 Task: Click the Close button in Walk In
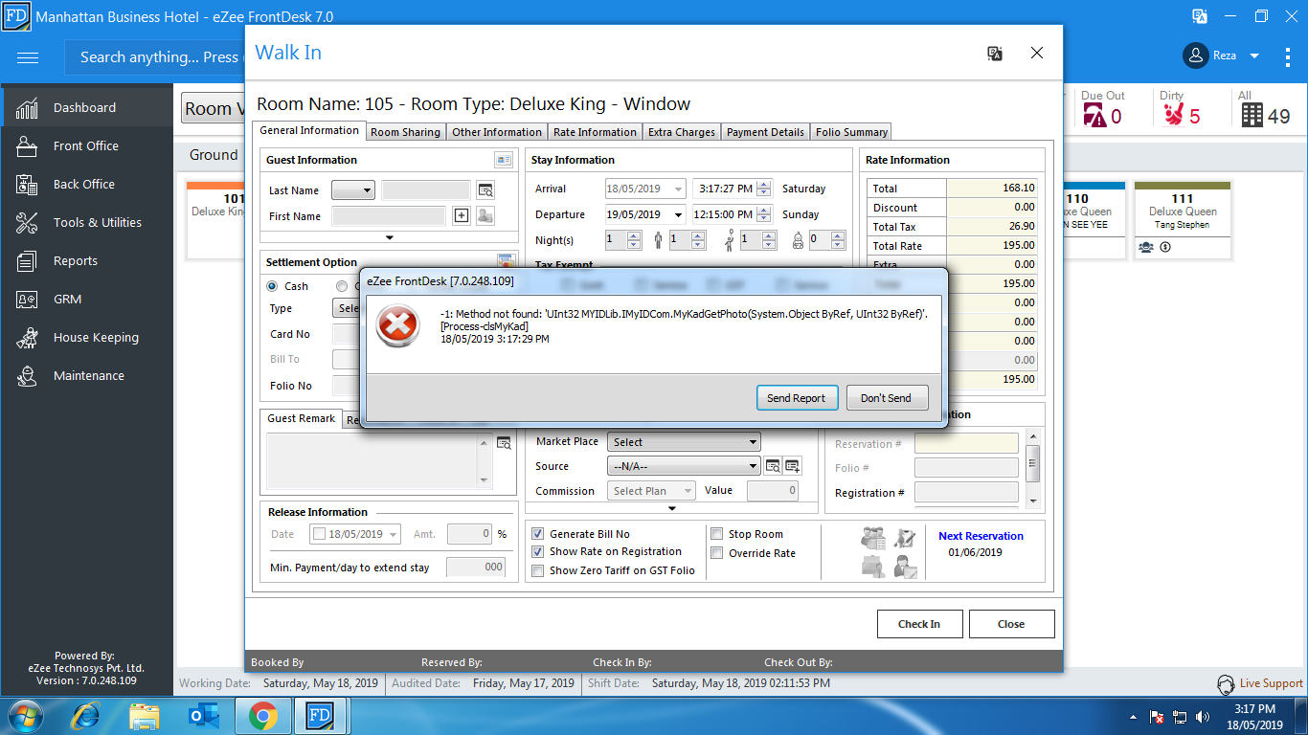coord(1011,624)
